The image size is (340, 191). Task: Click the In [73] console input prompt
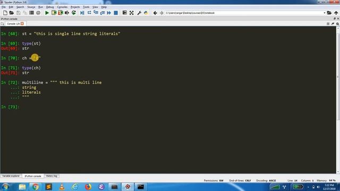click(x=10, y=107)
